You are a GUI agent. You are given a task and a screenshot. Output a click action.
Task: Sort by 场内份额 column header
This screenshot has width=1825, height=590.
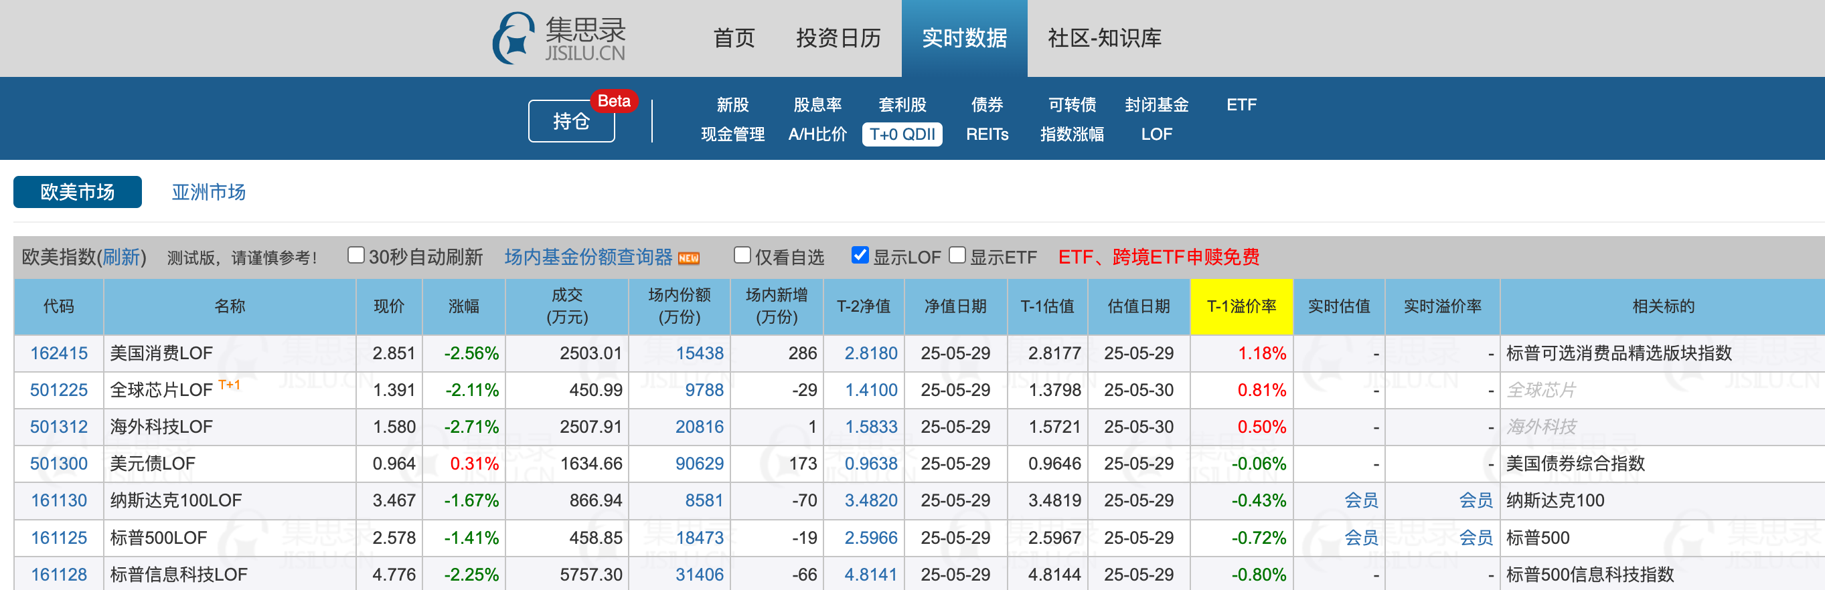[679, 306]
